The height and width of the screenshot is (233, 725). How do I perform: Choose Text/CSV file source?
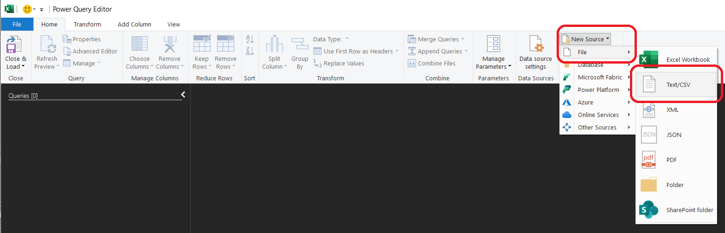[676, 84]
